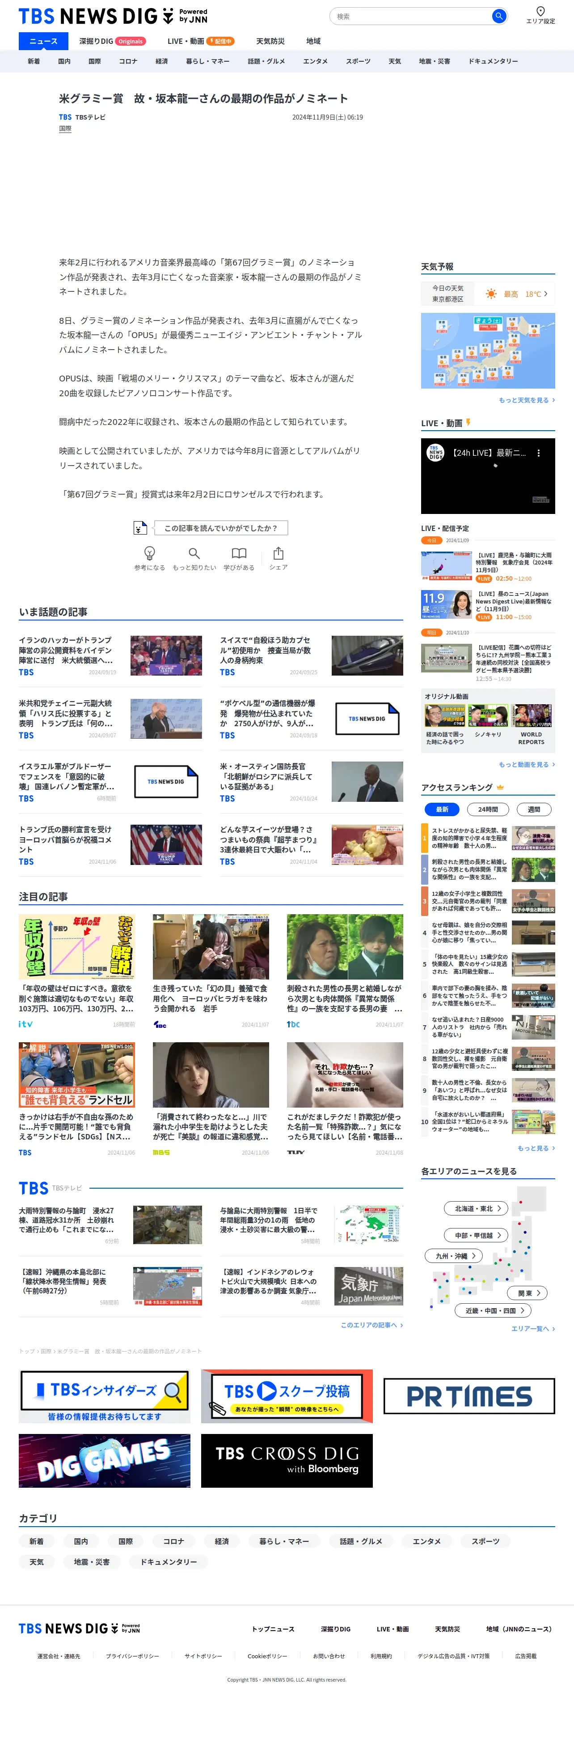
Task: Open ドキュメンタリー in the sub navigation bar
Action: tap(493, 61)
